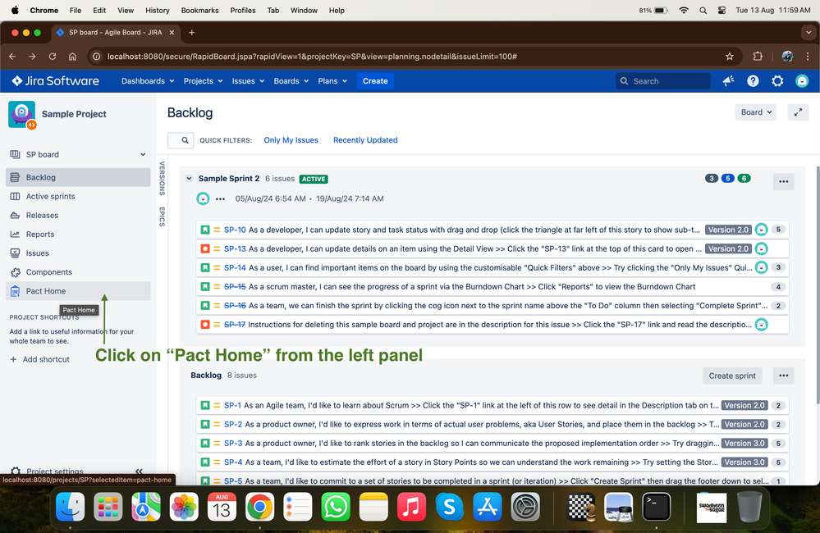Click the feedback megaphone icon

pyautogui.click(x=727, y=81)
